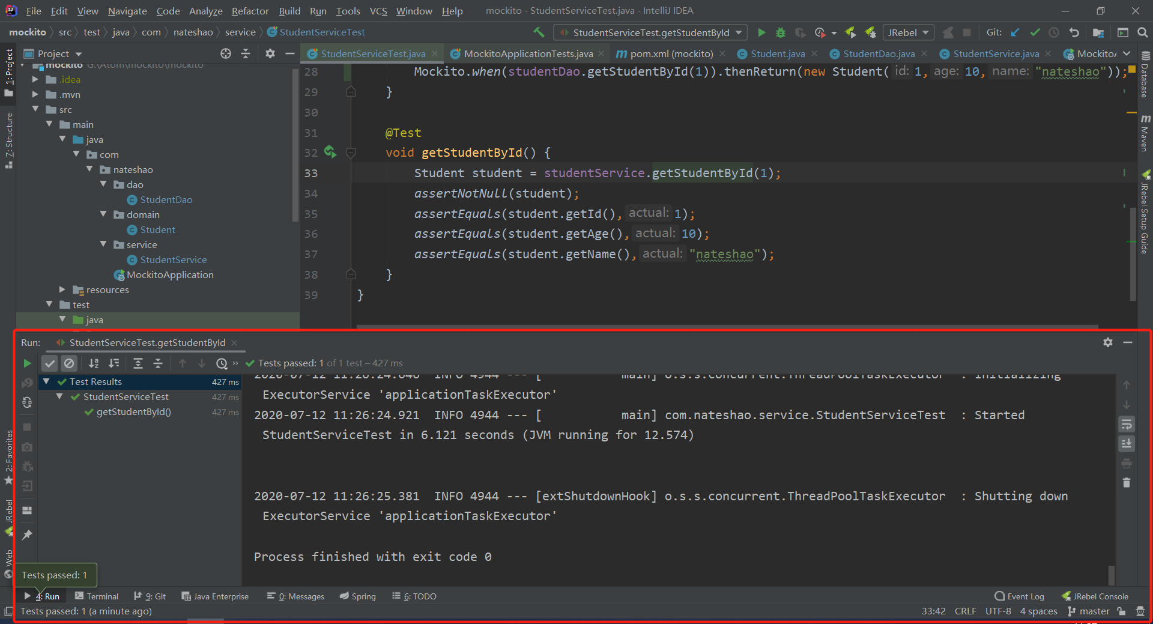The image size is (1153, 624).
Task: Select getStudentById() test result
Action: click(x=133, y=412)
